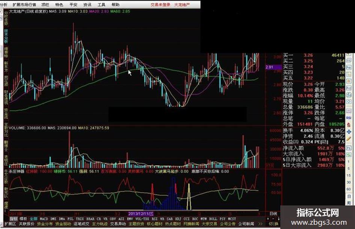355x229 pixels.
Task: Click the 大龙地产 stock name in top bar
Action: 182,5
